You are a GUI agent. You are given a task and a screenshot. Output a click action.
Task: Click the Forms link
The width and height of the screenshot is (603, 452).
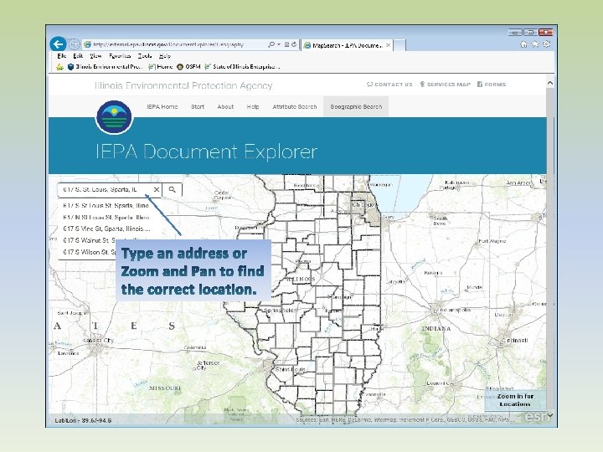click(x=492, y=85)
